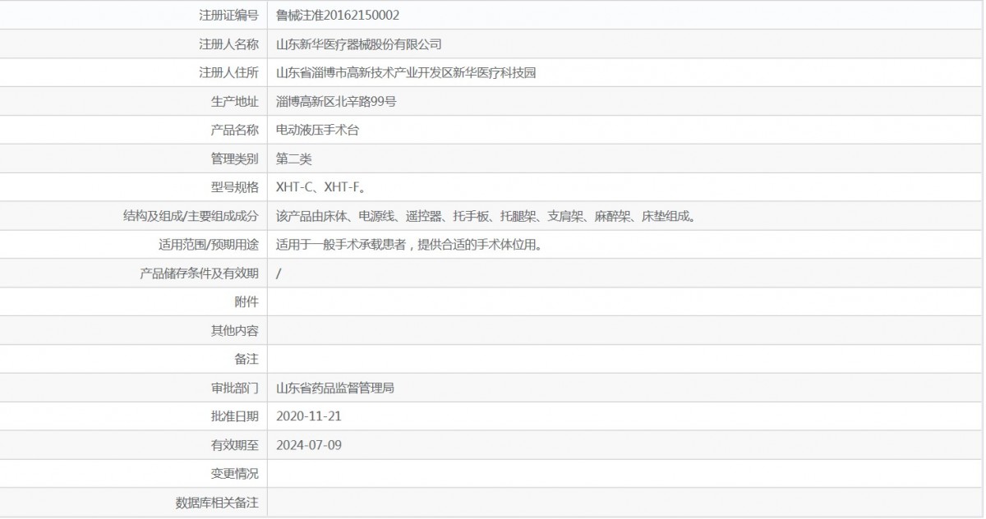This screenshot has width=986, height=519.
Task: Select the 管理类别 label
Action: click(235, 158)
